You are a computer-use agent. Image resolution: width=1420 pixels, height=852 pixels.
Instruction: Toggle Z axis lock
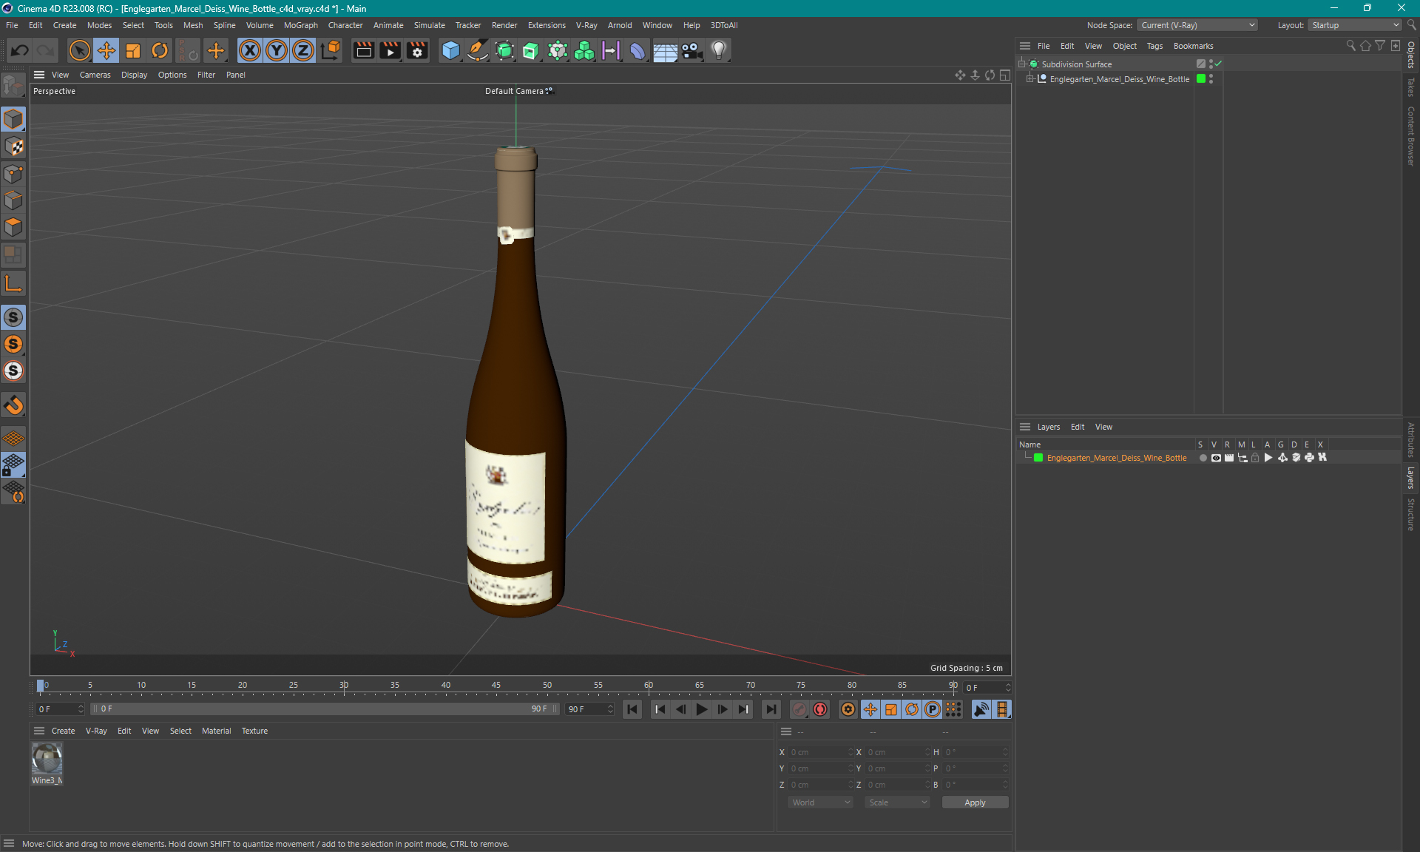[x=303, y=50]
